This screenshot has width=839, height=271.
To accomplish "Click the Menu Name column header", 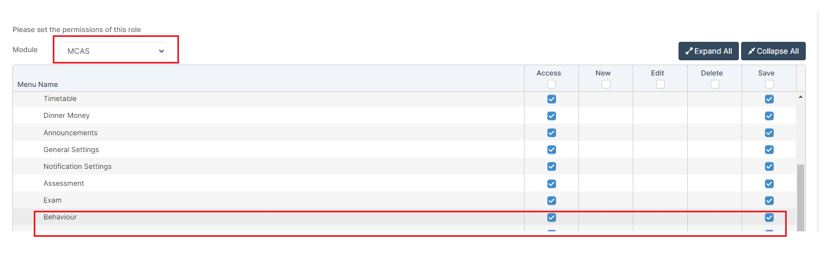I will tap(38, 84).
